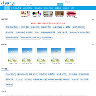
Task: Open the red lips advertisement thumbnail
Action: tap(71, 14)
